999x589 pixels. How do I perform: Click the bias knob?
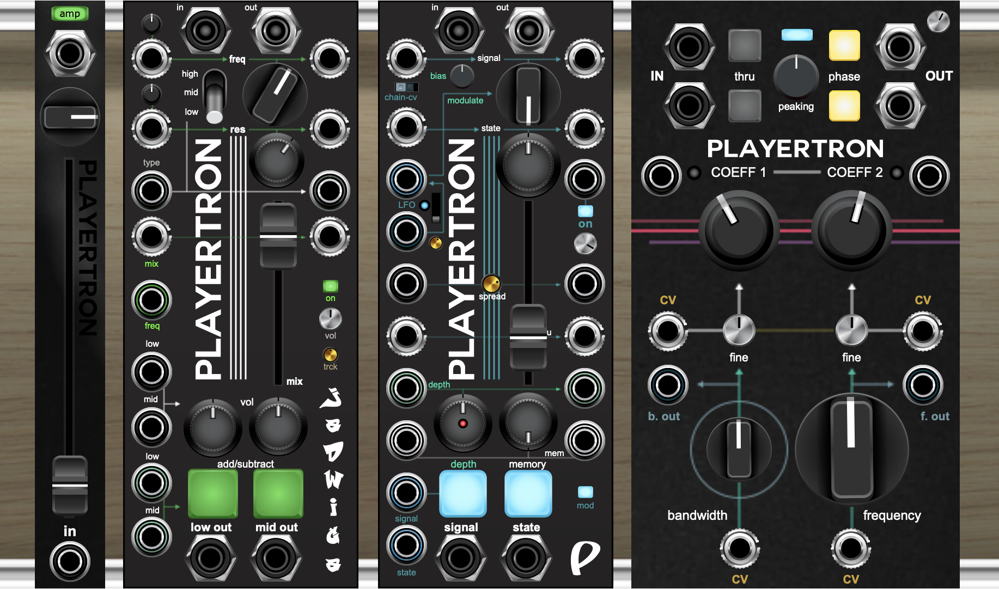coord(462,76)
